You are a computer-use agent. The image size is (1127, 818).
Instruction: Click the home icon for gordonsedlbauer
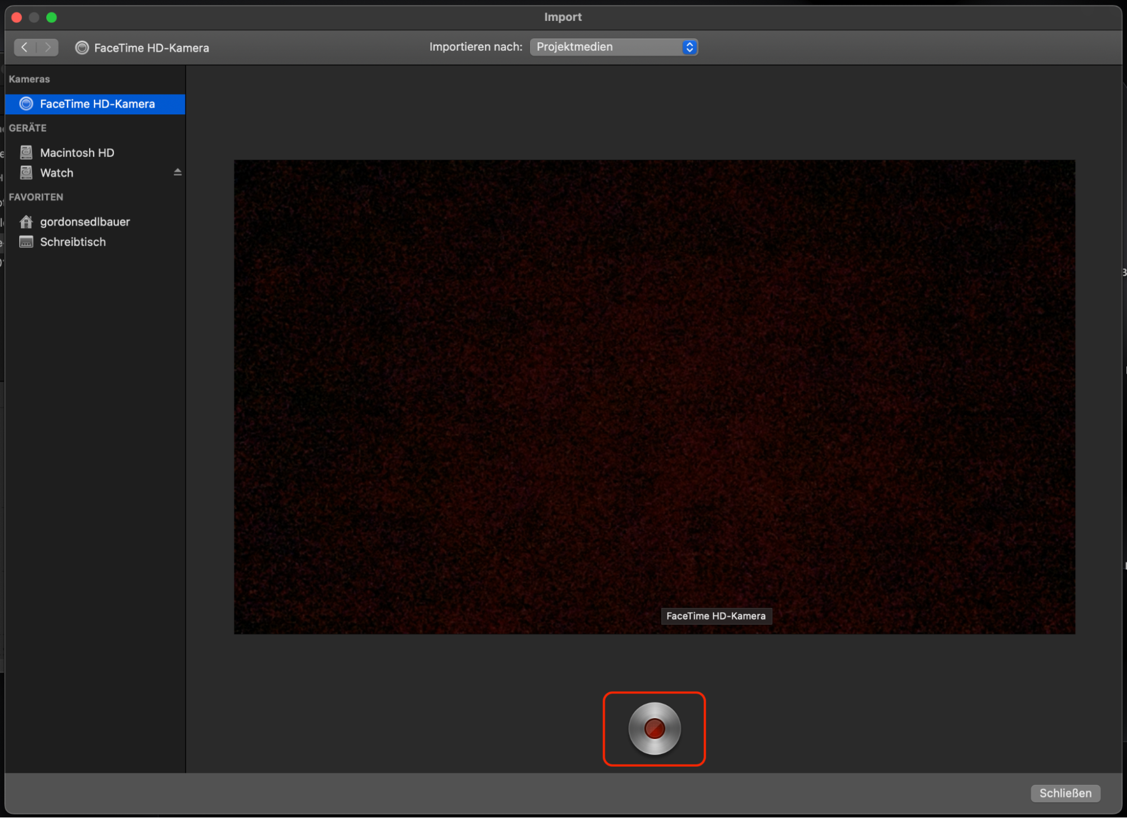[x=26, y=222]
